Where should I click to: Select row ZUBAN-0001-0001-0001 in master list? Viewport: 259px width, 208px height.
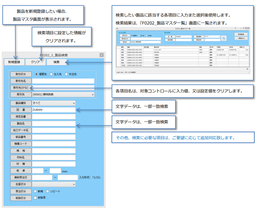183,49
